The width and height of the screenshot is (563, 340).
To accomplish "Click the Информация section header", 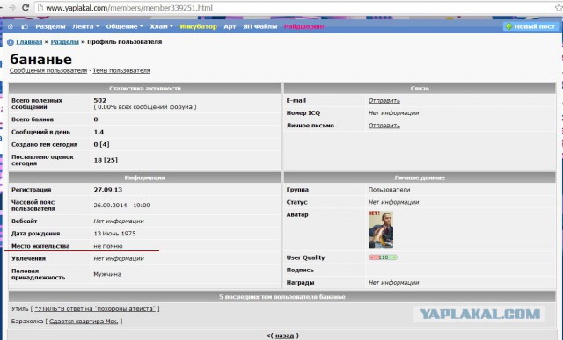I will pos(144,177).
